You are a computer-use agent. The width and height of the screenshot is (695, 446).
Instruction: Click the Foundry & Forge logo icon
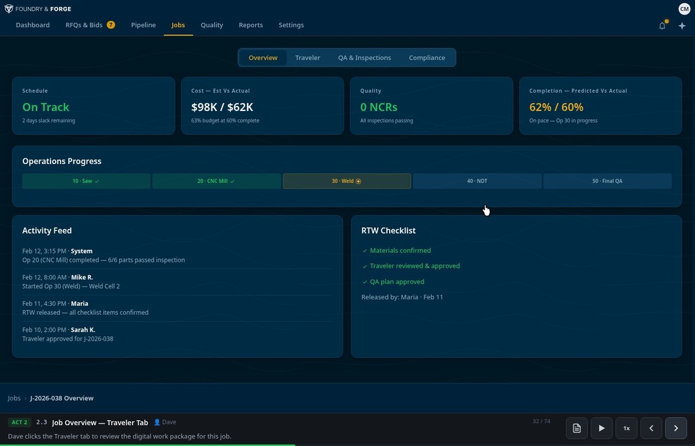[10, 8]
